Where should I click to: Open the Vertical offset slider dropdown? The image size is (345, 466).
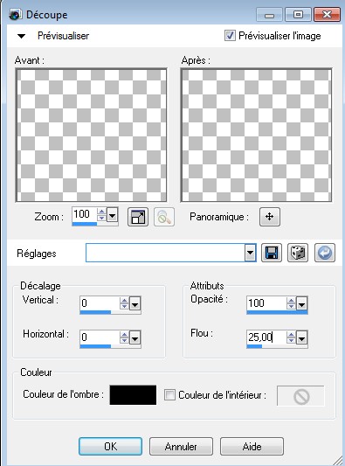tap(135, 303)
